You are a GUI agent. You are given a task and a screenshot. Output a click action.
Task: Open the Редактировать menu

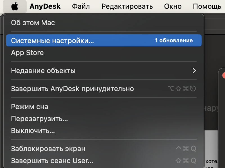127,6
